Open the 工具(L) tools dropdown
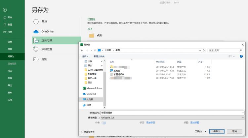Viewport: 248px width, 138px height. 199,131
